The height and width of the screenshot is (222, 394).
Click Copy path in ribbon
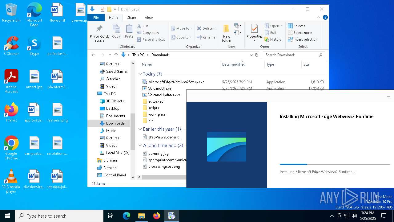[148, 33]
